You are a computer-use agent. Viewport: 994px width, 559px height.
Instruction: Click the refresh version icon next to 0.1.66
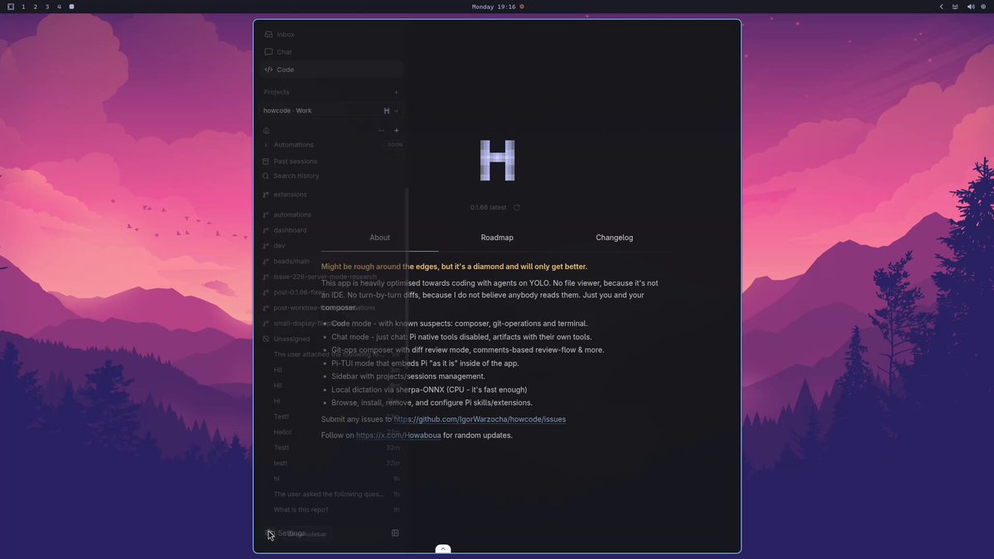tap(516, 208)
